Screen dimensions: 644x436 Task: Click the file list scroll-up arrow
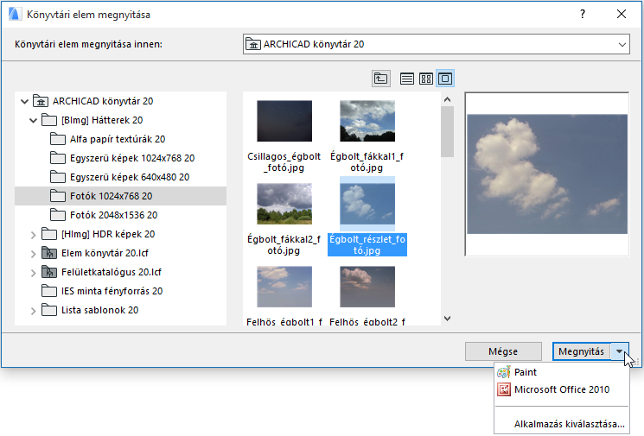(447, 99)
